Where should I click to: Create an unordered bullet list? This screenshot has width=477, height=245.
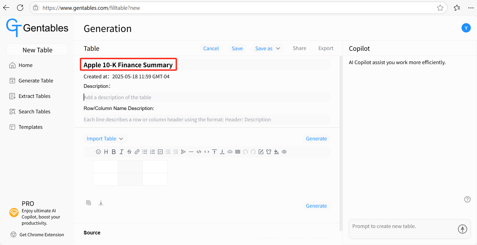145,152
